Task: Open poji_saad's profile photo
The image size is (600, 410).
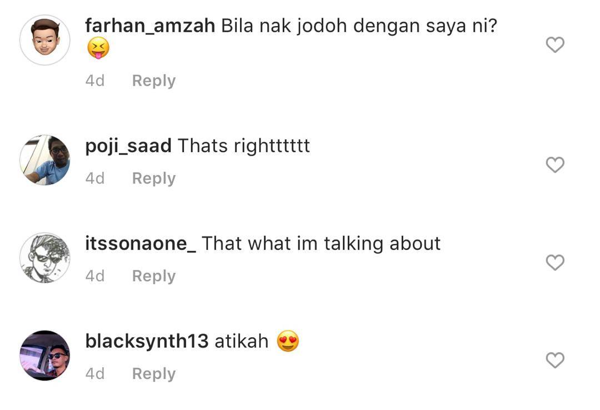Action: click(45, 160)
